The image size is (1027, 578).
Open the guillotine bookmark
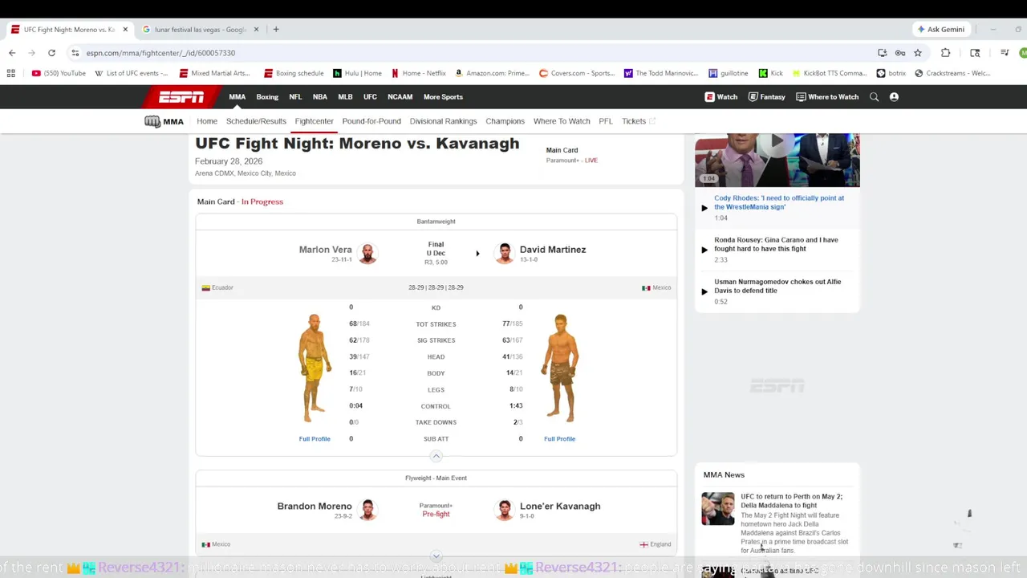729,73
